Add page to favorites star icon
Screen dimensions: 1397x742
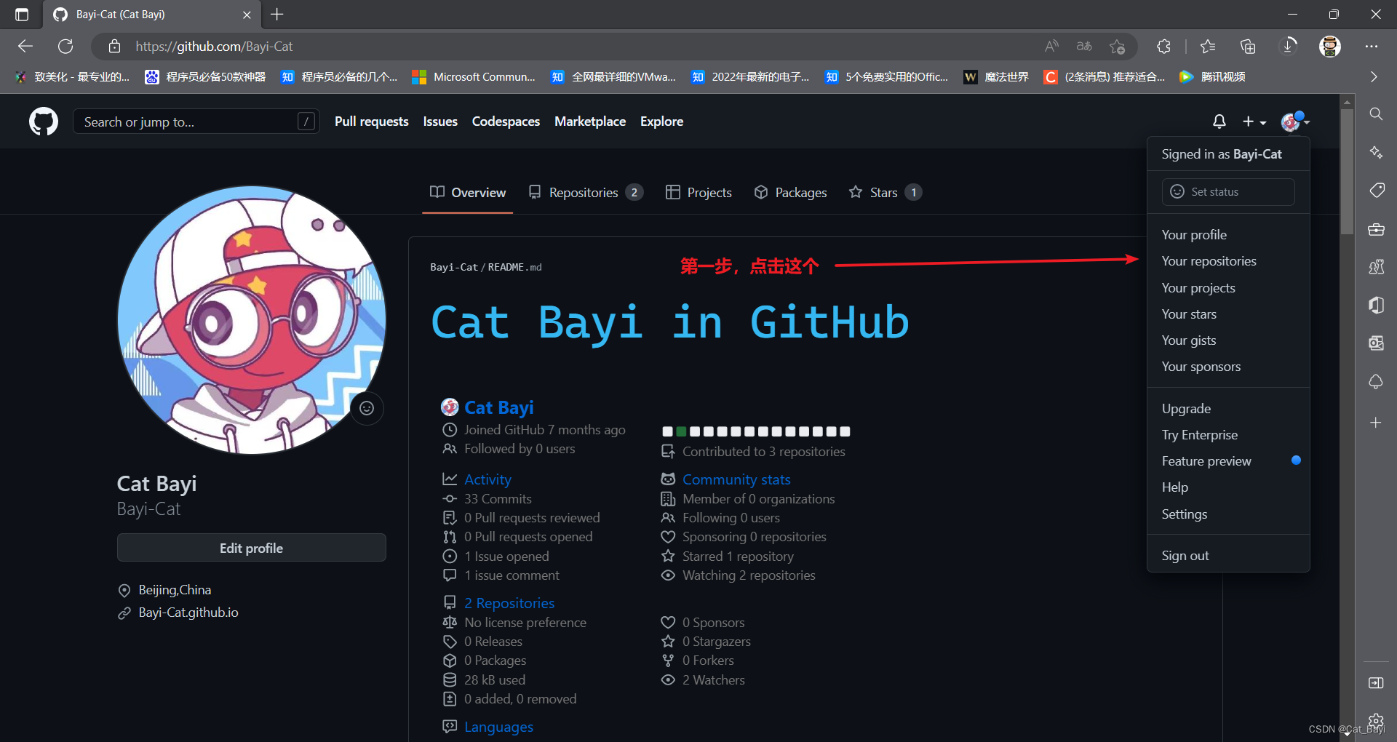1118,47
